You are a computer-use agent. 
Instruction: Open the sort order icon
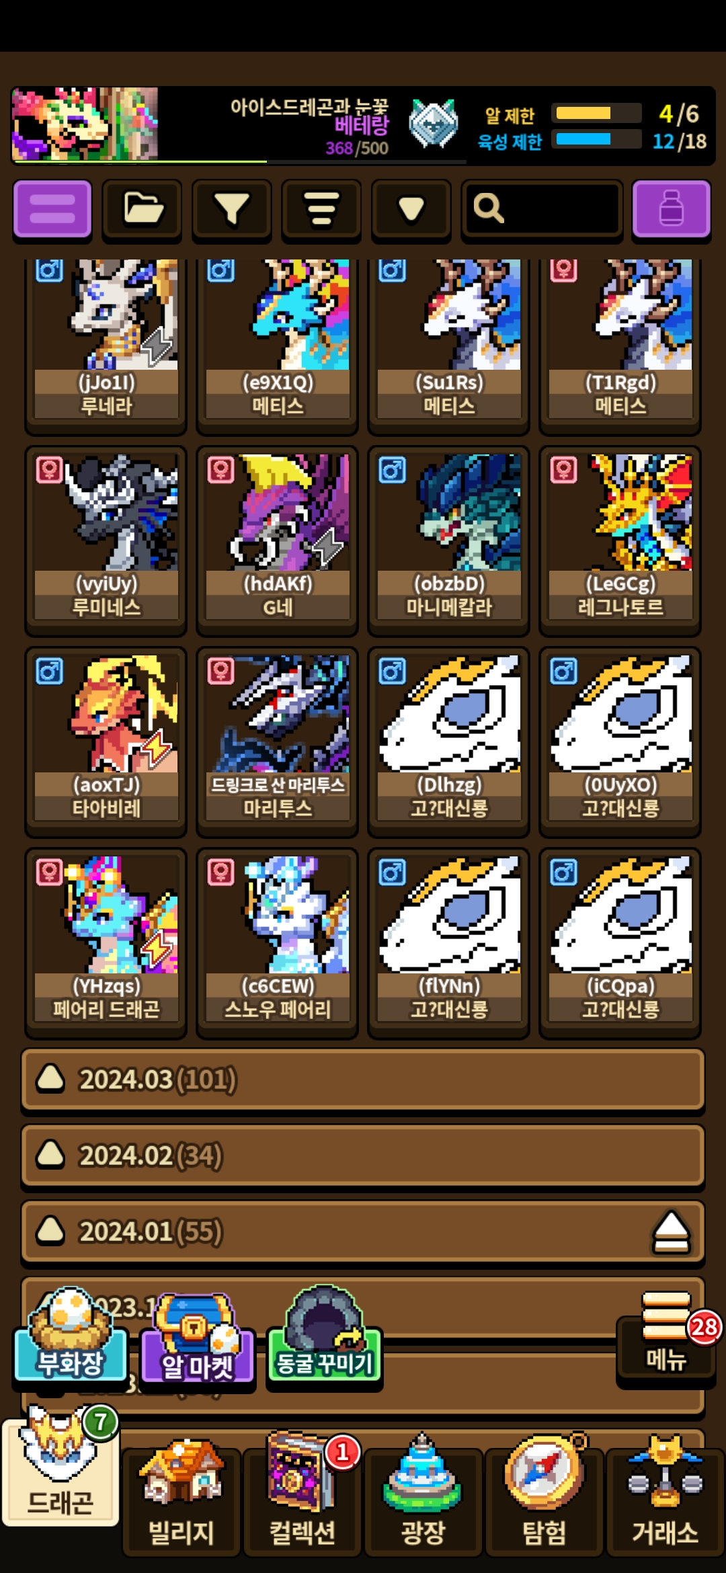pos(321,209)
